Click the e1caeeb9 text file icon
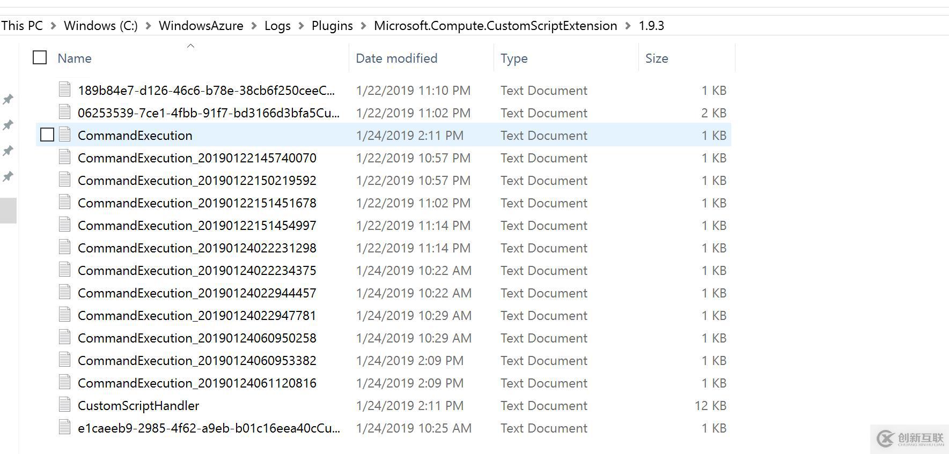949x454 pixels. 64,428
